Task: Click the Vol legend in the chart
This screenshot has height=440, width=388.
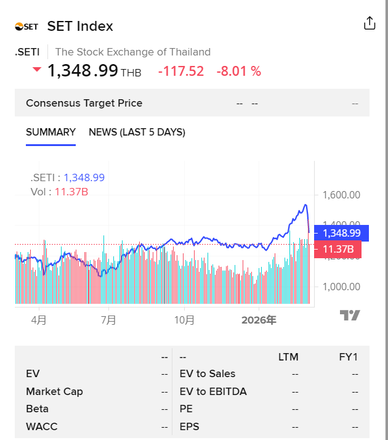Action: coord(59,192)
